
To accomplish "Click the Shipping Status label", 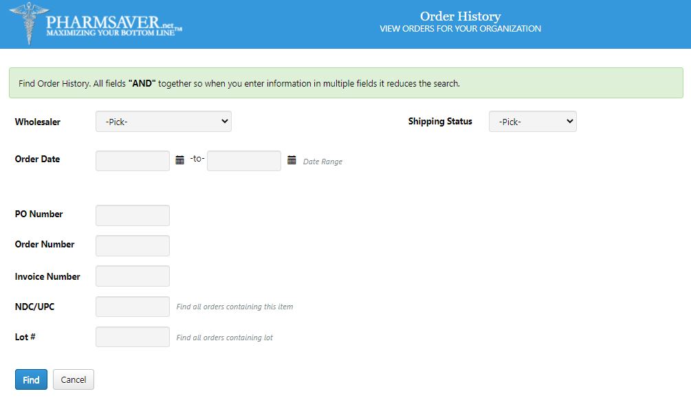I will 440,121.
